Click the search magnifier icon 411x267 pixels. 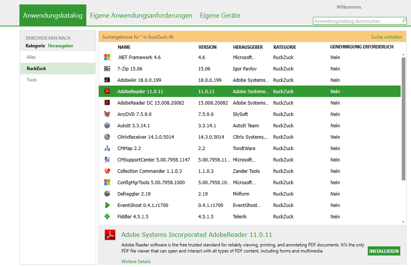pyautogui.click(x=404, y=20)
